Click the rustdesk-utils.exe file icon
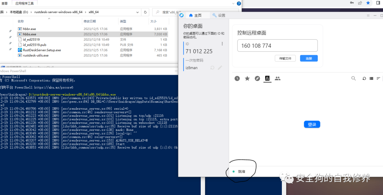 20,55
